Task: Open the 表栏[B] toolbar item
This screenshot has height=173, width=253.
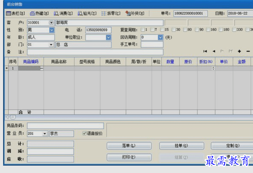Action: tap(15, 13)
